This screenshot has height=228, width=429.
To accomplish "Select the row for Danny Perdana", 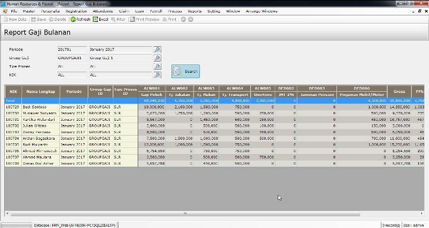I will click(x=215, y=132).
